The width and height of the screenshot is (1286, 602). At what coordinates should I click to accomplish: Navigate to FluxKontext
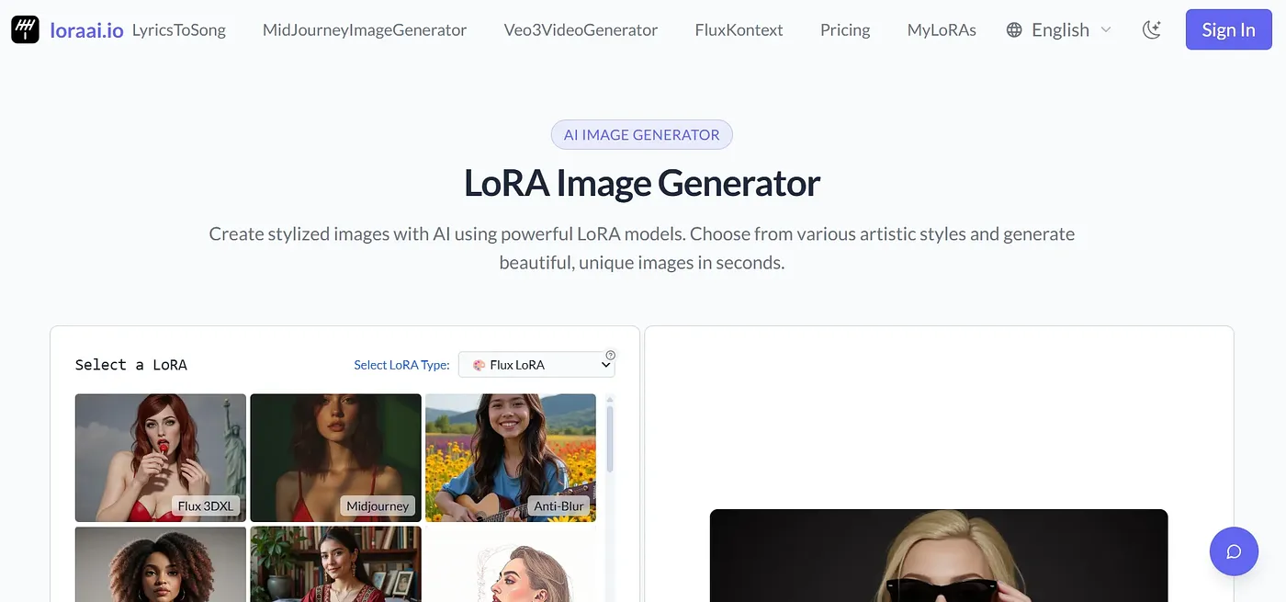739,30
